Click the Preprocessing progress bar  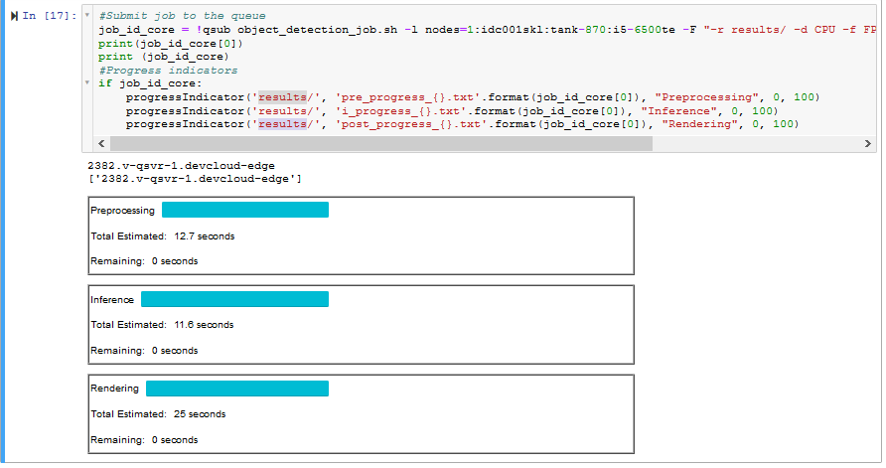245,210
